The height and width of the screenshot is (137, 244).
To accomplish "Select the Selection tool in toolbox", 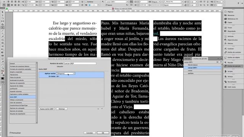I will 3,12.
